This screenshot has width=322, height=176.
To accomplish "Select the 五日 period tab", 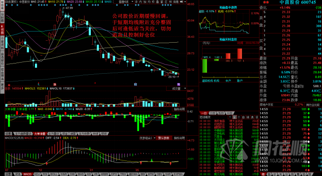I will [x=221, y=113].
